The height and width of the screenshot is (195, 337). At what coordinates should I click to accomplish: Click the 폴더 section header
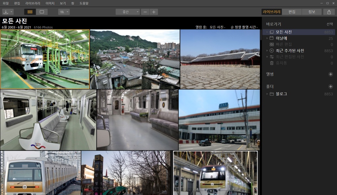click(270, 87)
